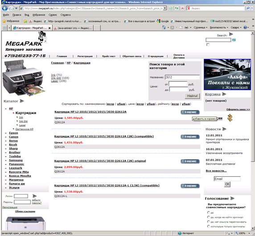
Task: Open the Favorites star button Избранное
Action: tap(11, 21)
